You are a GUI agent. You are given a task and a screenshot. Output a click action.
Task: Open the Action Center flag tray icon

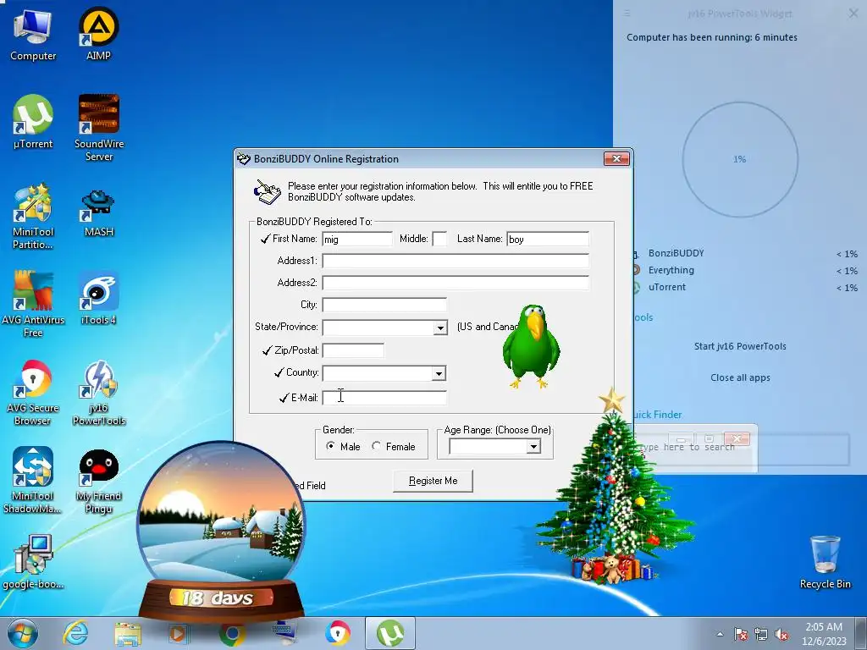(740, 635)
